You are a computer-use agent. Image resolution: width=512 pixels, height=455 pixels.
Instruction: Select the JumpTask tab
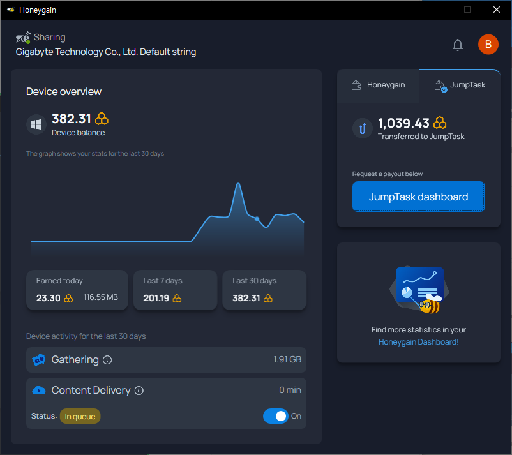click(x=460, y=86)
